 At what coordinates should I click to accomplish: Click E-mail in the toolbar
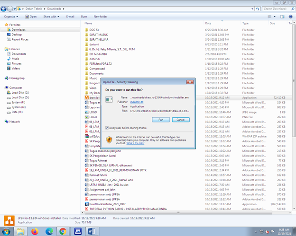(x=70, y=17)
